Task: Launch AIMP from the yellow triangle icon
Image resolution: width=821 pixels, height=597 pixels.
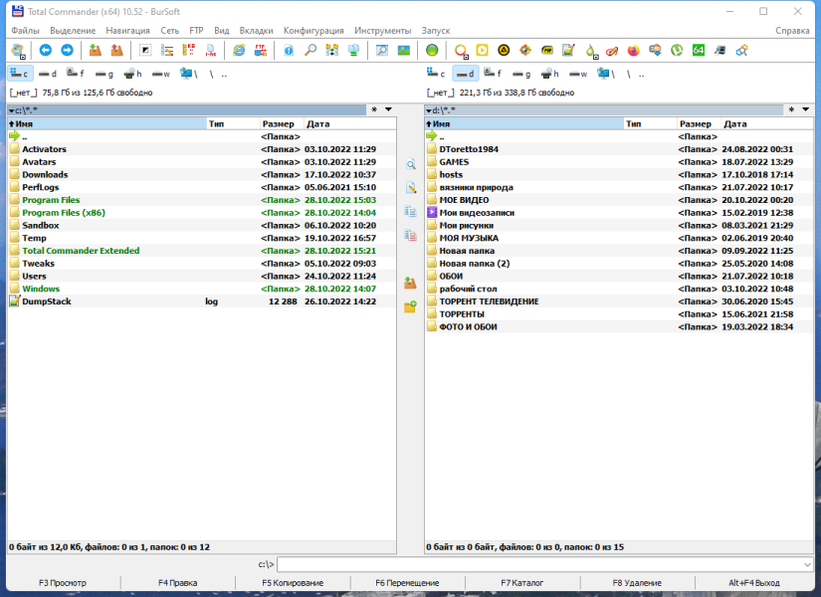Action: click(x=504, y=51)
